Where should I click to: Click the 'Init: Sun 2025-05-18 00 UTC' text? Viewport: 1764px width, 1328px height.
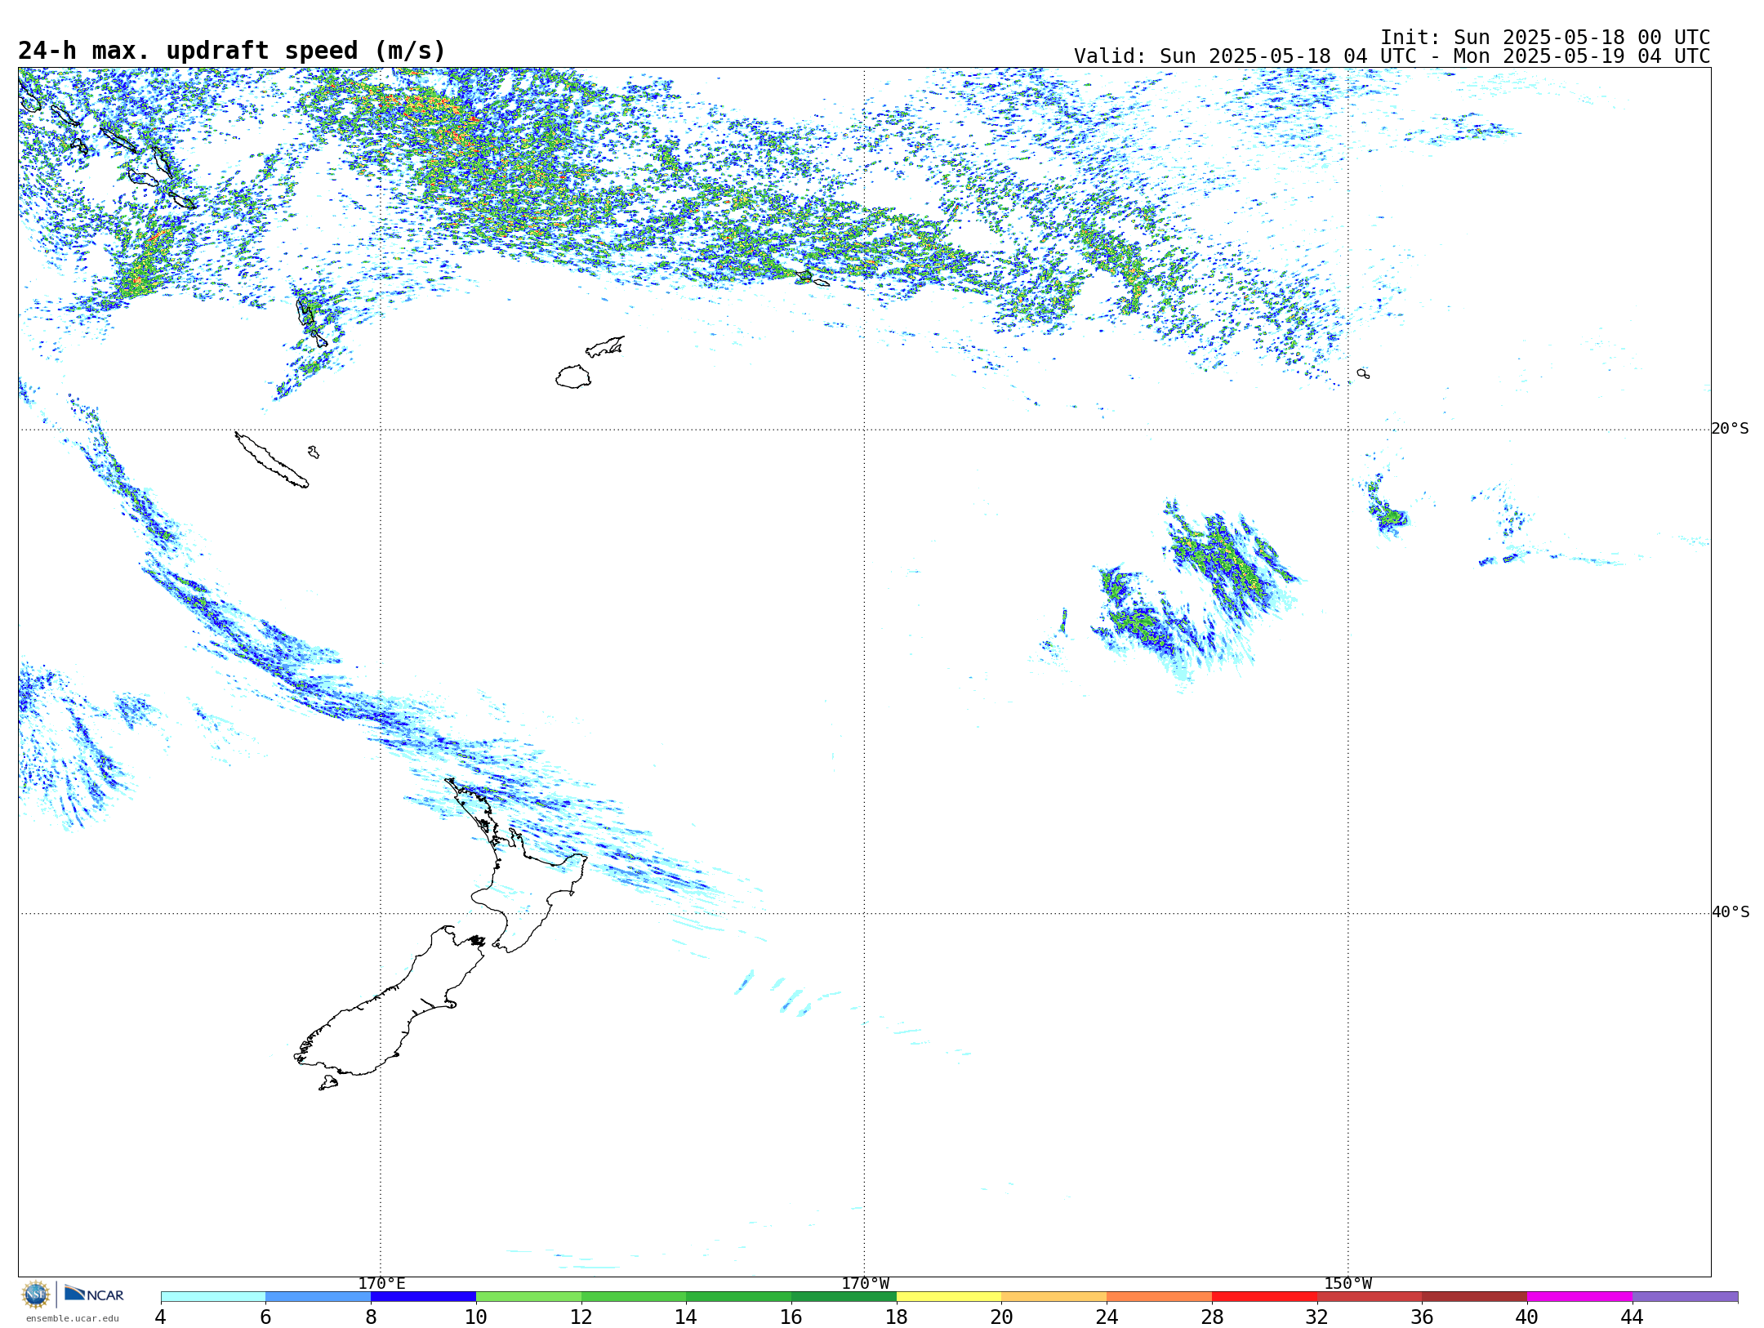click(x=1545, y=38)
